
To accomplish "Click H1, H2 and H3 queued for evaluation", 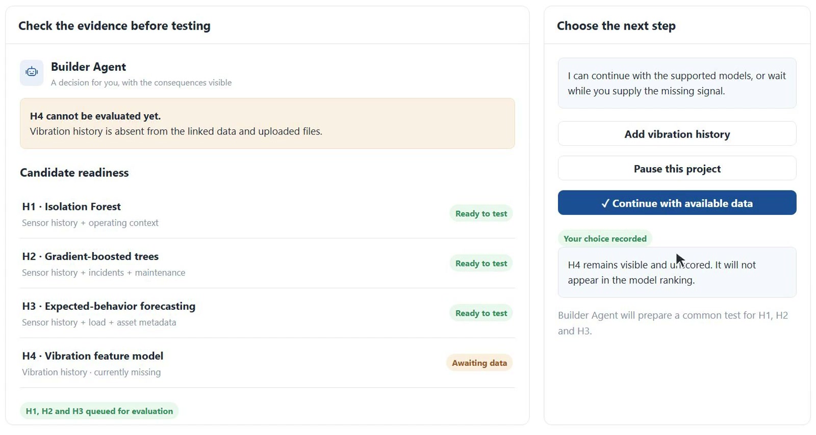I will pyautogui.click(x=99, y=411).
